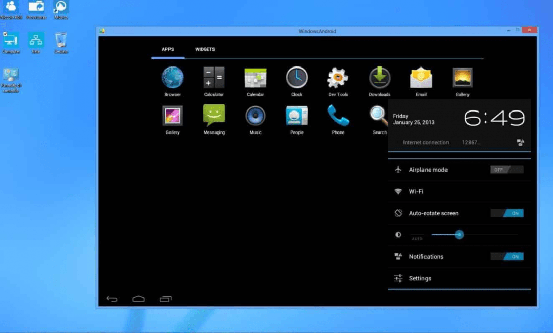Open the Downloads app
Screen dimensions: 553x333
(379, 78)
